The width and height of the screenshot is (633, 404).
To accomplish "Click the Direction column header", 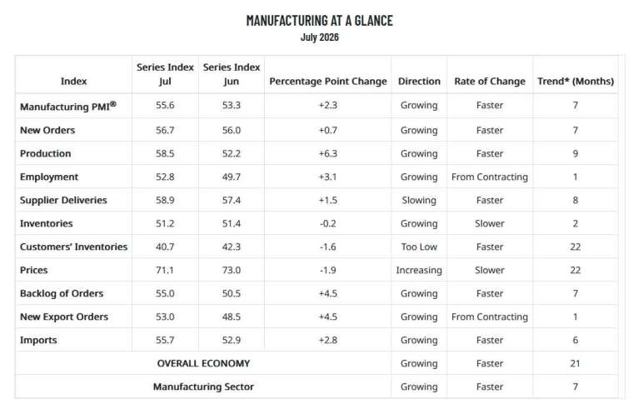I will tap(419, 81).
